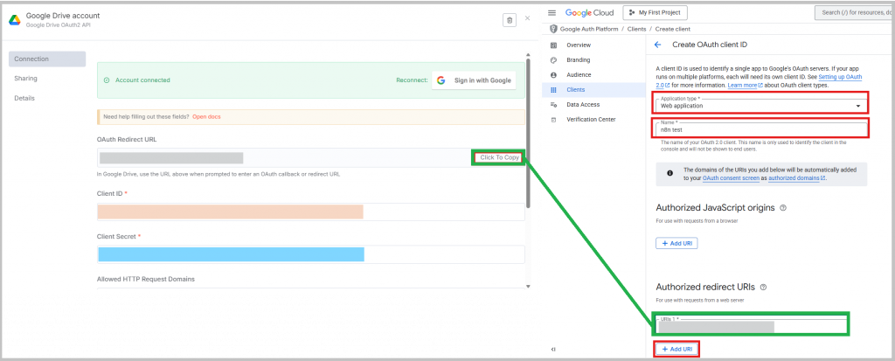Select the Client Secret input field
This screenshot has width=895, height=361.
[x=310, y=254]
